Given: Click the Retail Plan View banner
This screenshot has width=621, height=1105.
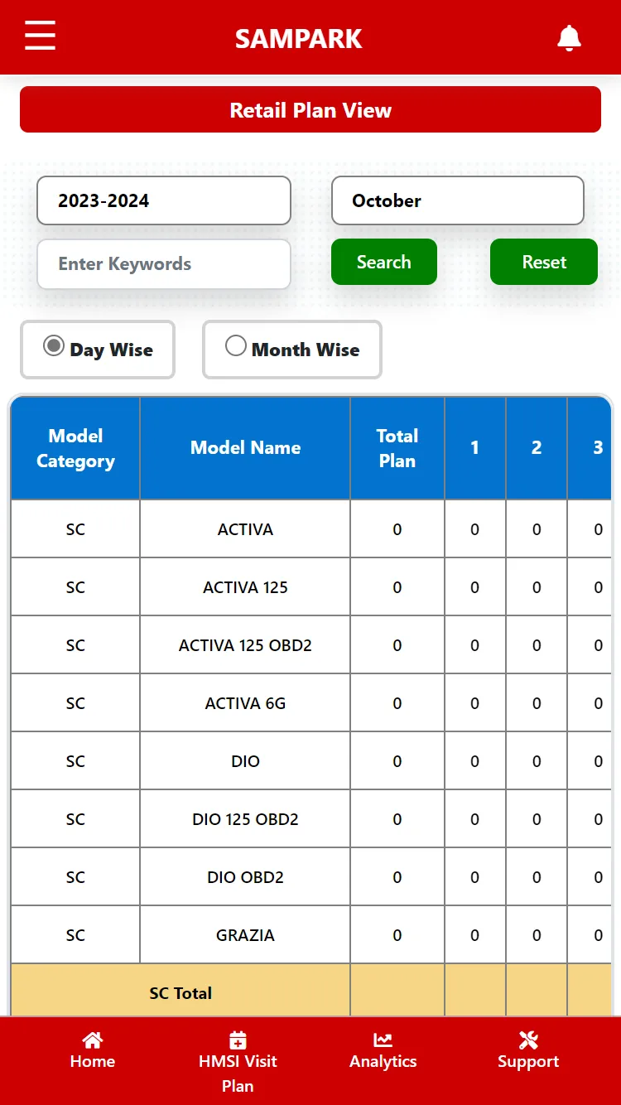Looking at the screenshot, I should tap(310, 109).
